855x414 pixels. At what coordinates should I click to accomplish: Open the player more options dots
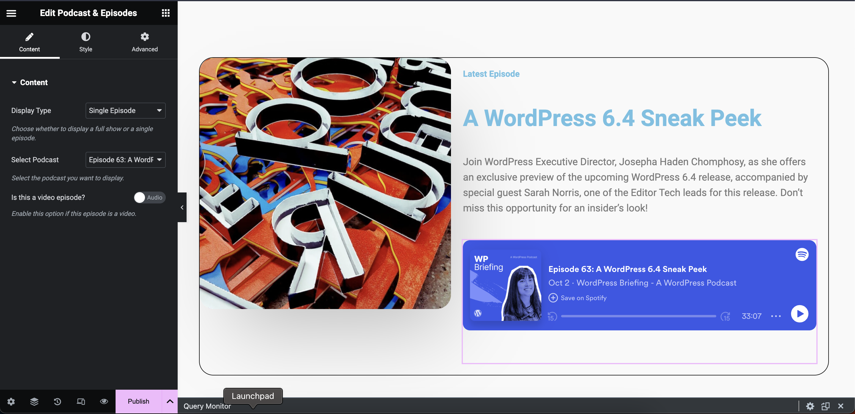(776, 316)
